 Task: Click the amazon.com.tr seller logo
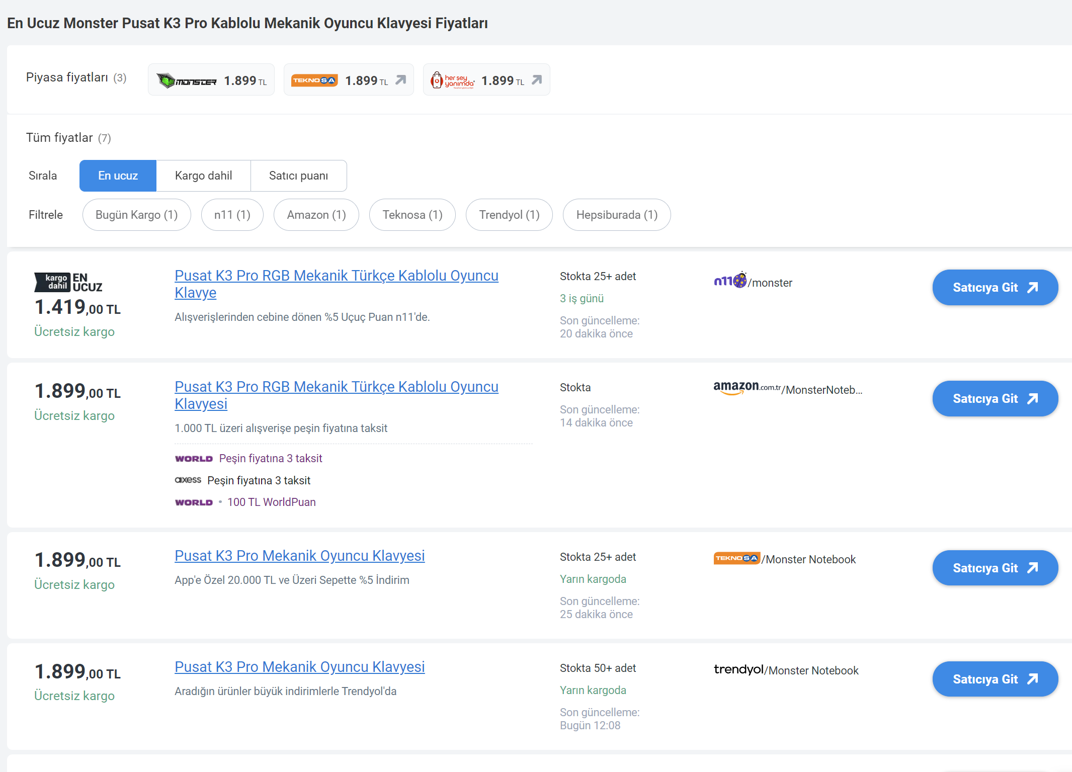[x=747, y=387]
